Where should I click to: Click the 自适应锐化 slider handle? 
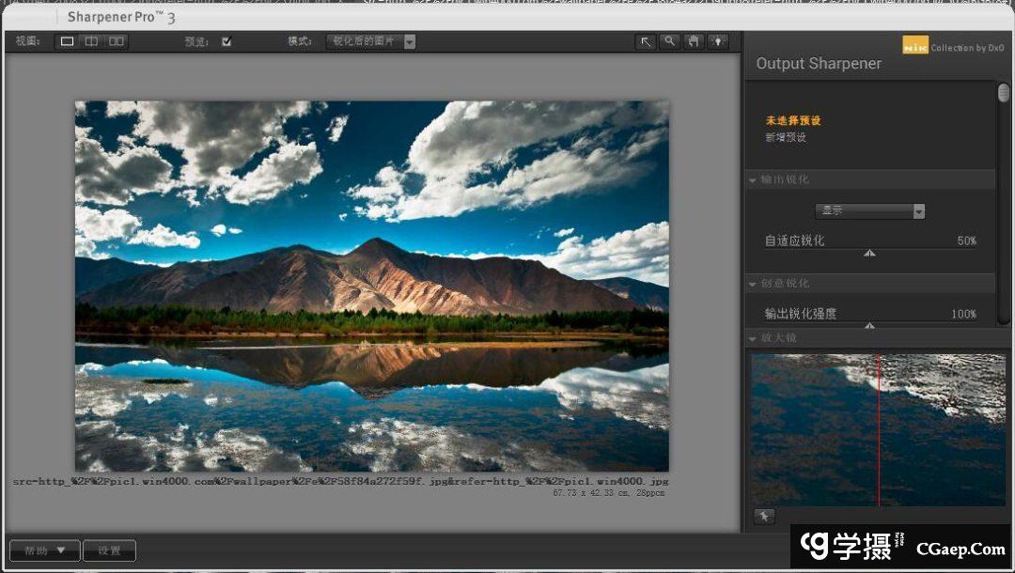[x=869, y=253]
